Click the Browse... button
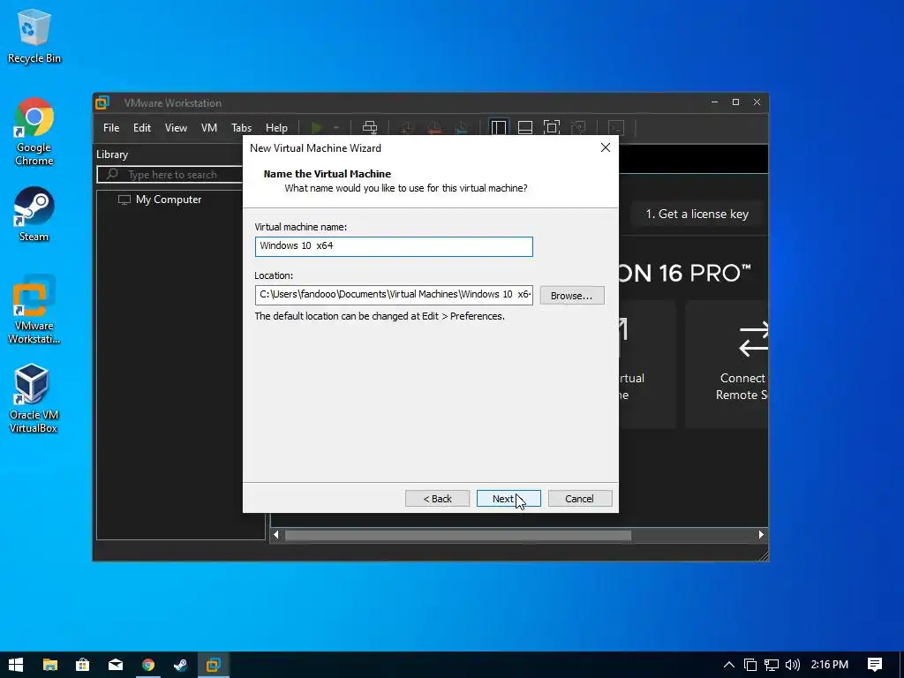The width and height of the screenshot is (904, 678). coord(572,295)
